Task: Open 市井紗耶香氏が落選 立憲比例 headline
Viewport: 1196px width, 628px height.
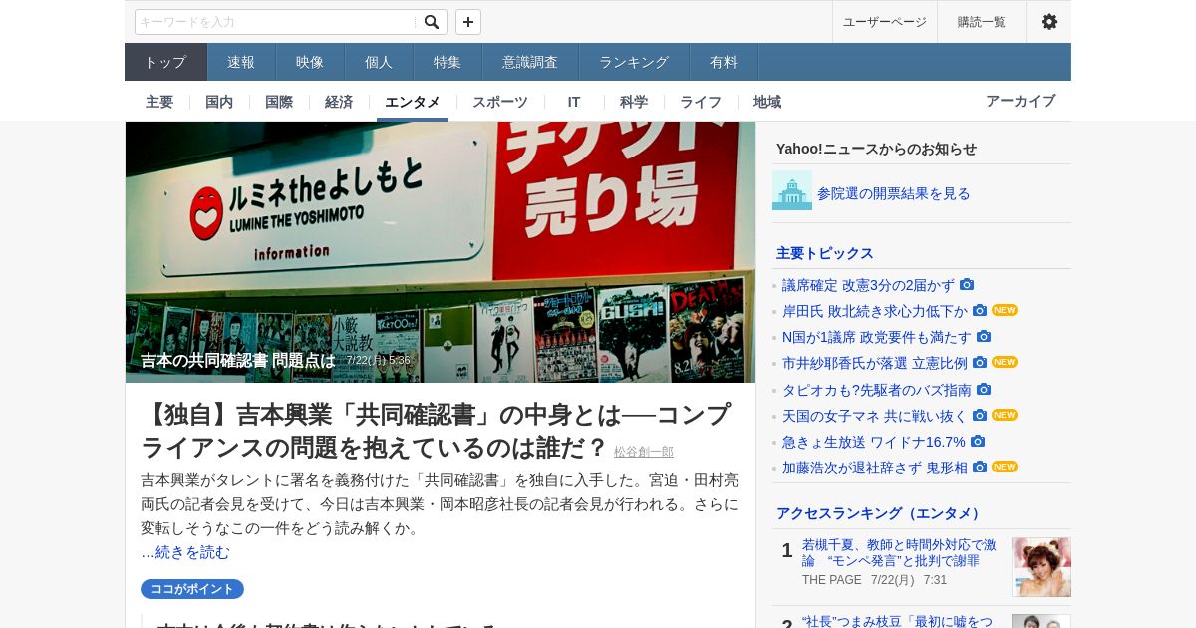Action: click(x=875, y=363)
